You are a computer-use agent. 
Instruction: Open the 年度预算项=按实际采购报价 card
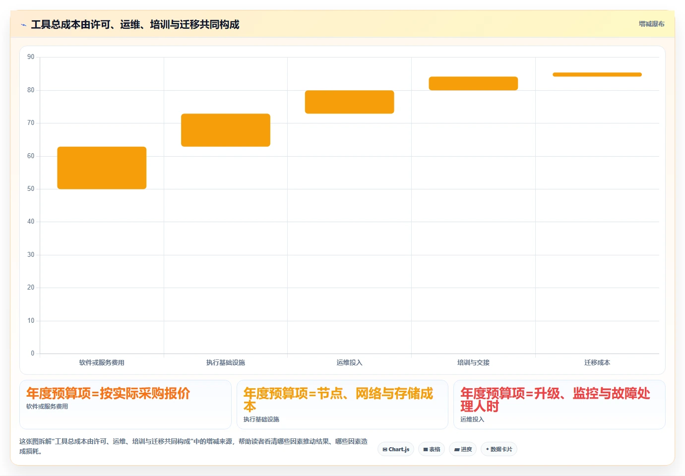coord(125,404)
